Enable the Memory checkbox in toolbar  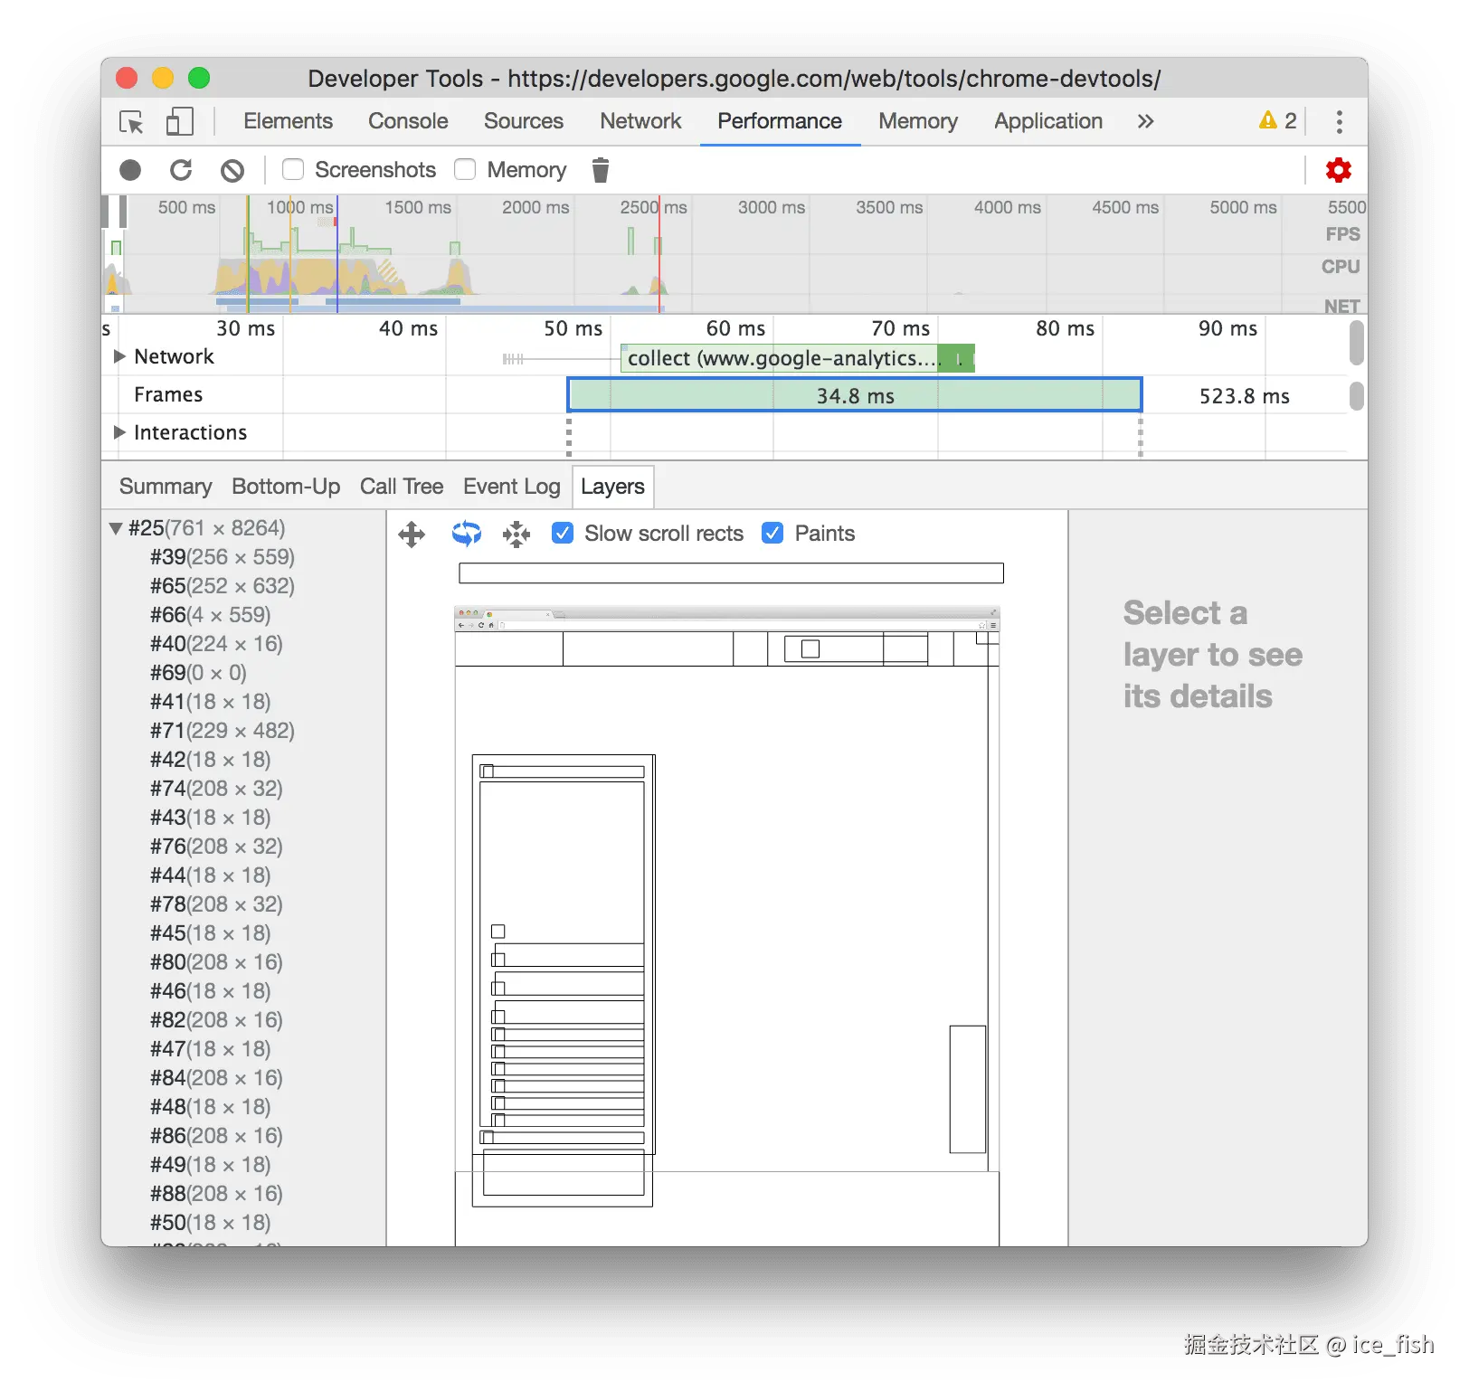tap(465, 169)
